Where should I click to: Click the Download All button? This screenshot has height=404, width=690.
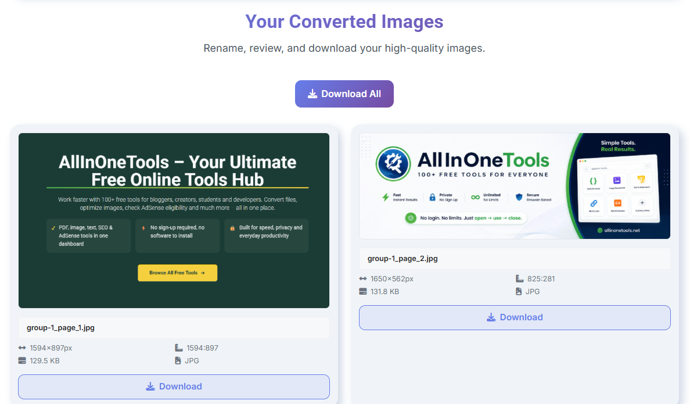(x=344, y=94)
